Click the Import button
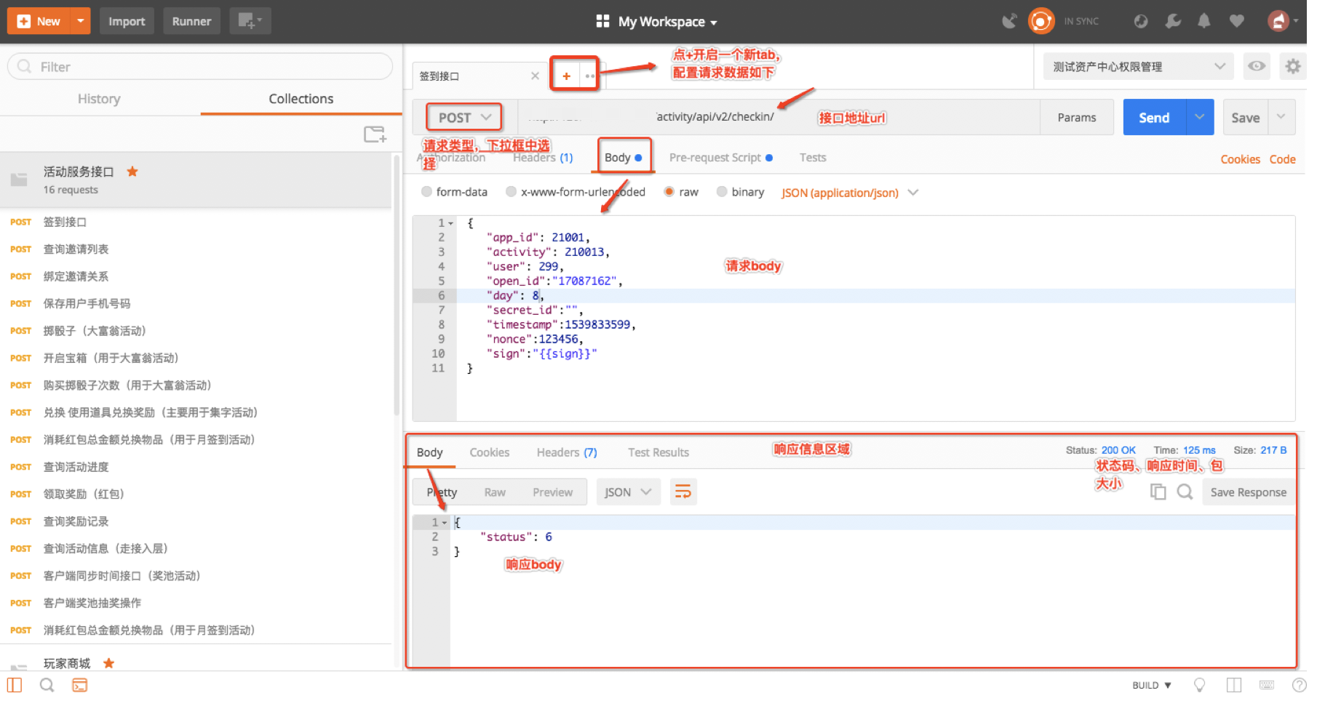Screen dimensions: 1317x701 click(127, 21)
